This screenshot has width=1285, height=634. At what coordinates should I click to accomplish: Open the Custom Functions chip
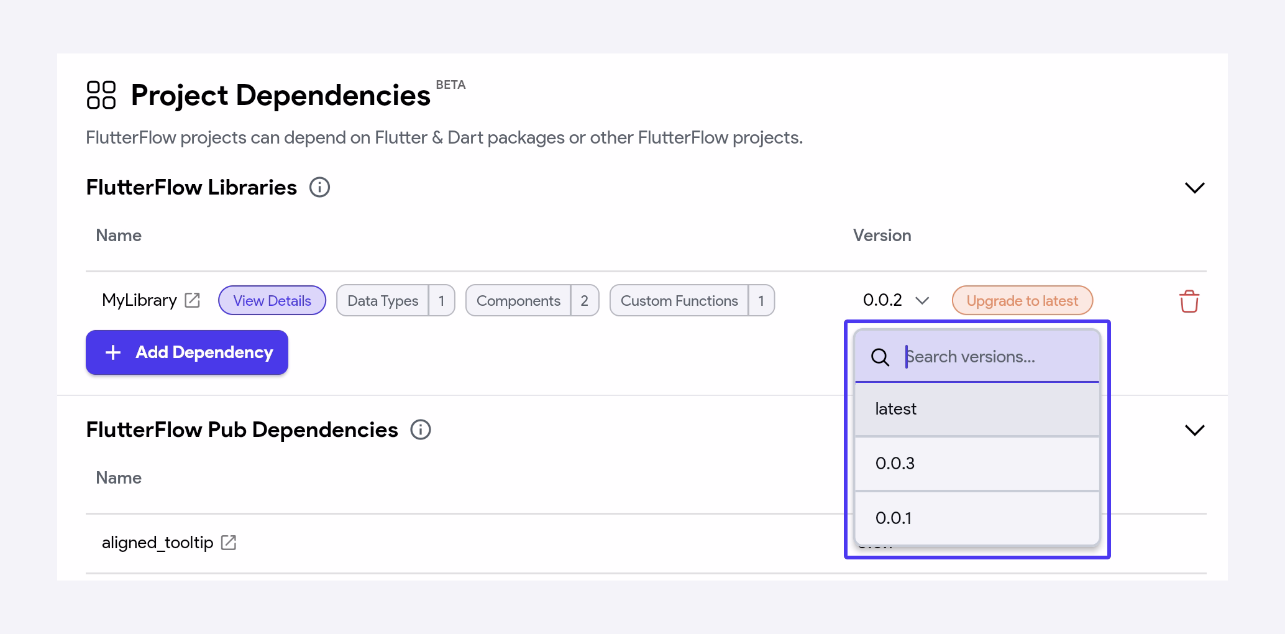pos(692,300)
